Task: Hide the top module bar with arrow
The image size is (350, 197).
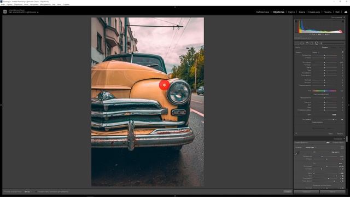Action: point(175,7)
